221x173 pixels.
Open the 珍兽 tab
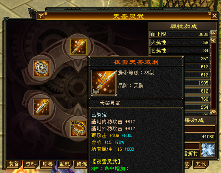coord(48,164)
